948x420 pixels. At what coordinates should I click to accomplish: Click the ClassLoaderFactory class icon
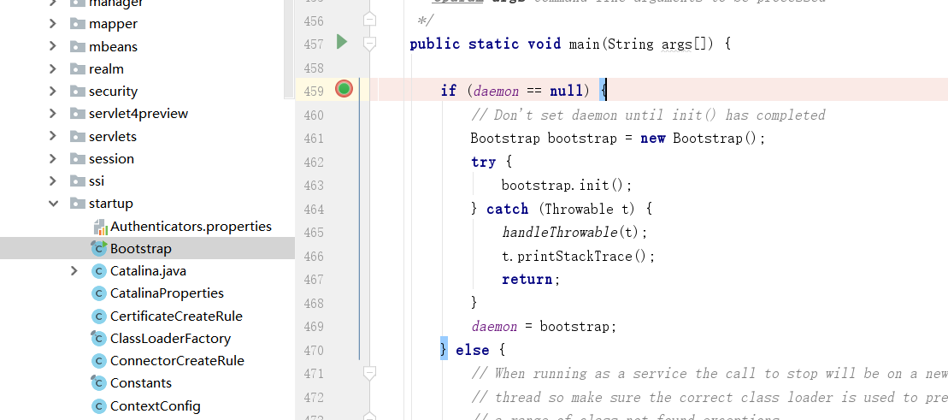coord(98,338)
